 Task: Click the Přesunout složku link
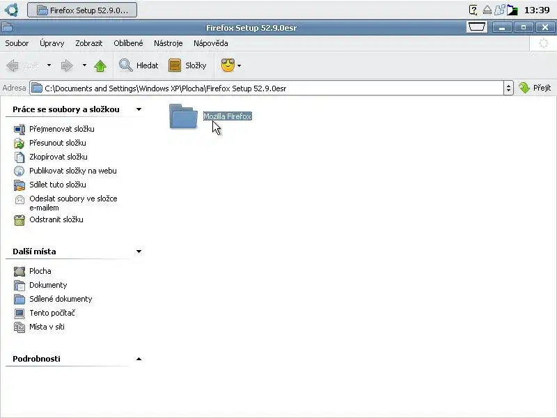58,143
